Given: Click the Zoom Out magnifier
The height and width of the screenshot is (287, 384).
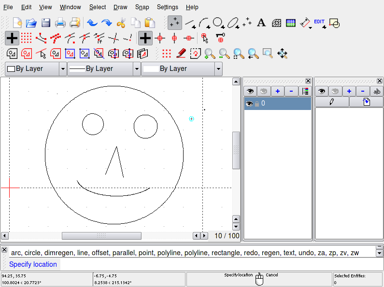Looking at the screenshot, I should click(x=224, y=54).
